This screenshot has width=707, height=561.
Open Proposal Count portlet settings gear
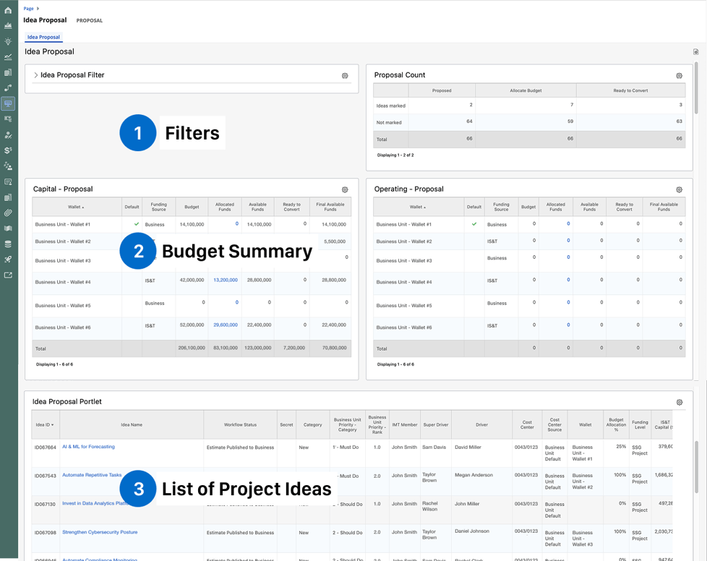coord(679,76)
